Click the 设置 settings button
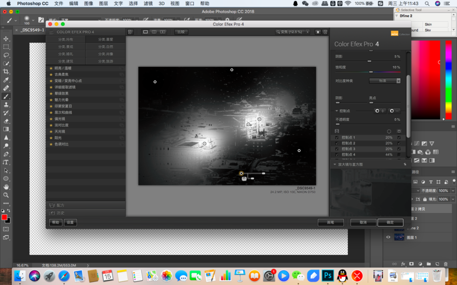The width and height of the screenshot is (457, 285). [x=70, y=222]
